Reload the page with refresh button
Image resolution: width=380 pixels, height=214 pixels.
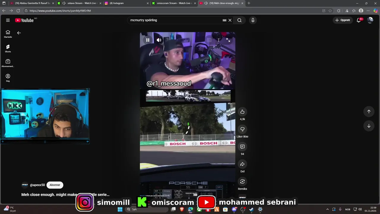pos(18,11)
